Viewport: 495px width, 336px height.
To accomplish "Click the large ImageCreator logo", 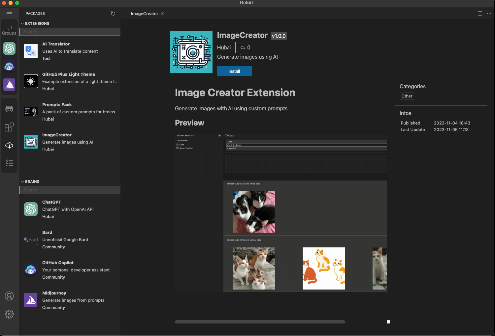I will 191,52.
